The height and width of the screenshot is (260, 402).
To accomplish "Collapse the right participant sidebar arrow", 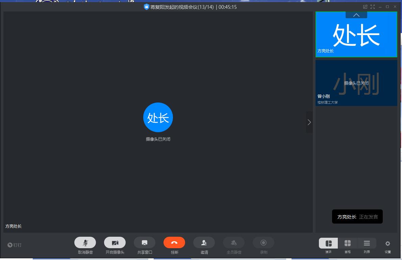I will click(x=309, y=122).
